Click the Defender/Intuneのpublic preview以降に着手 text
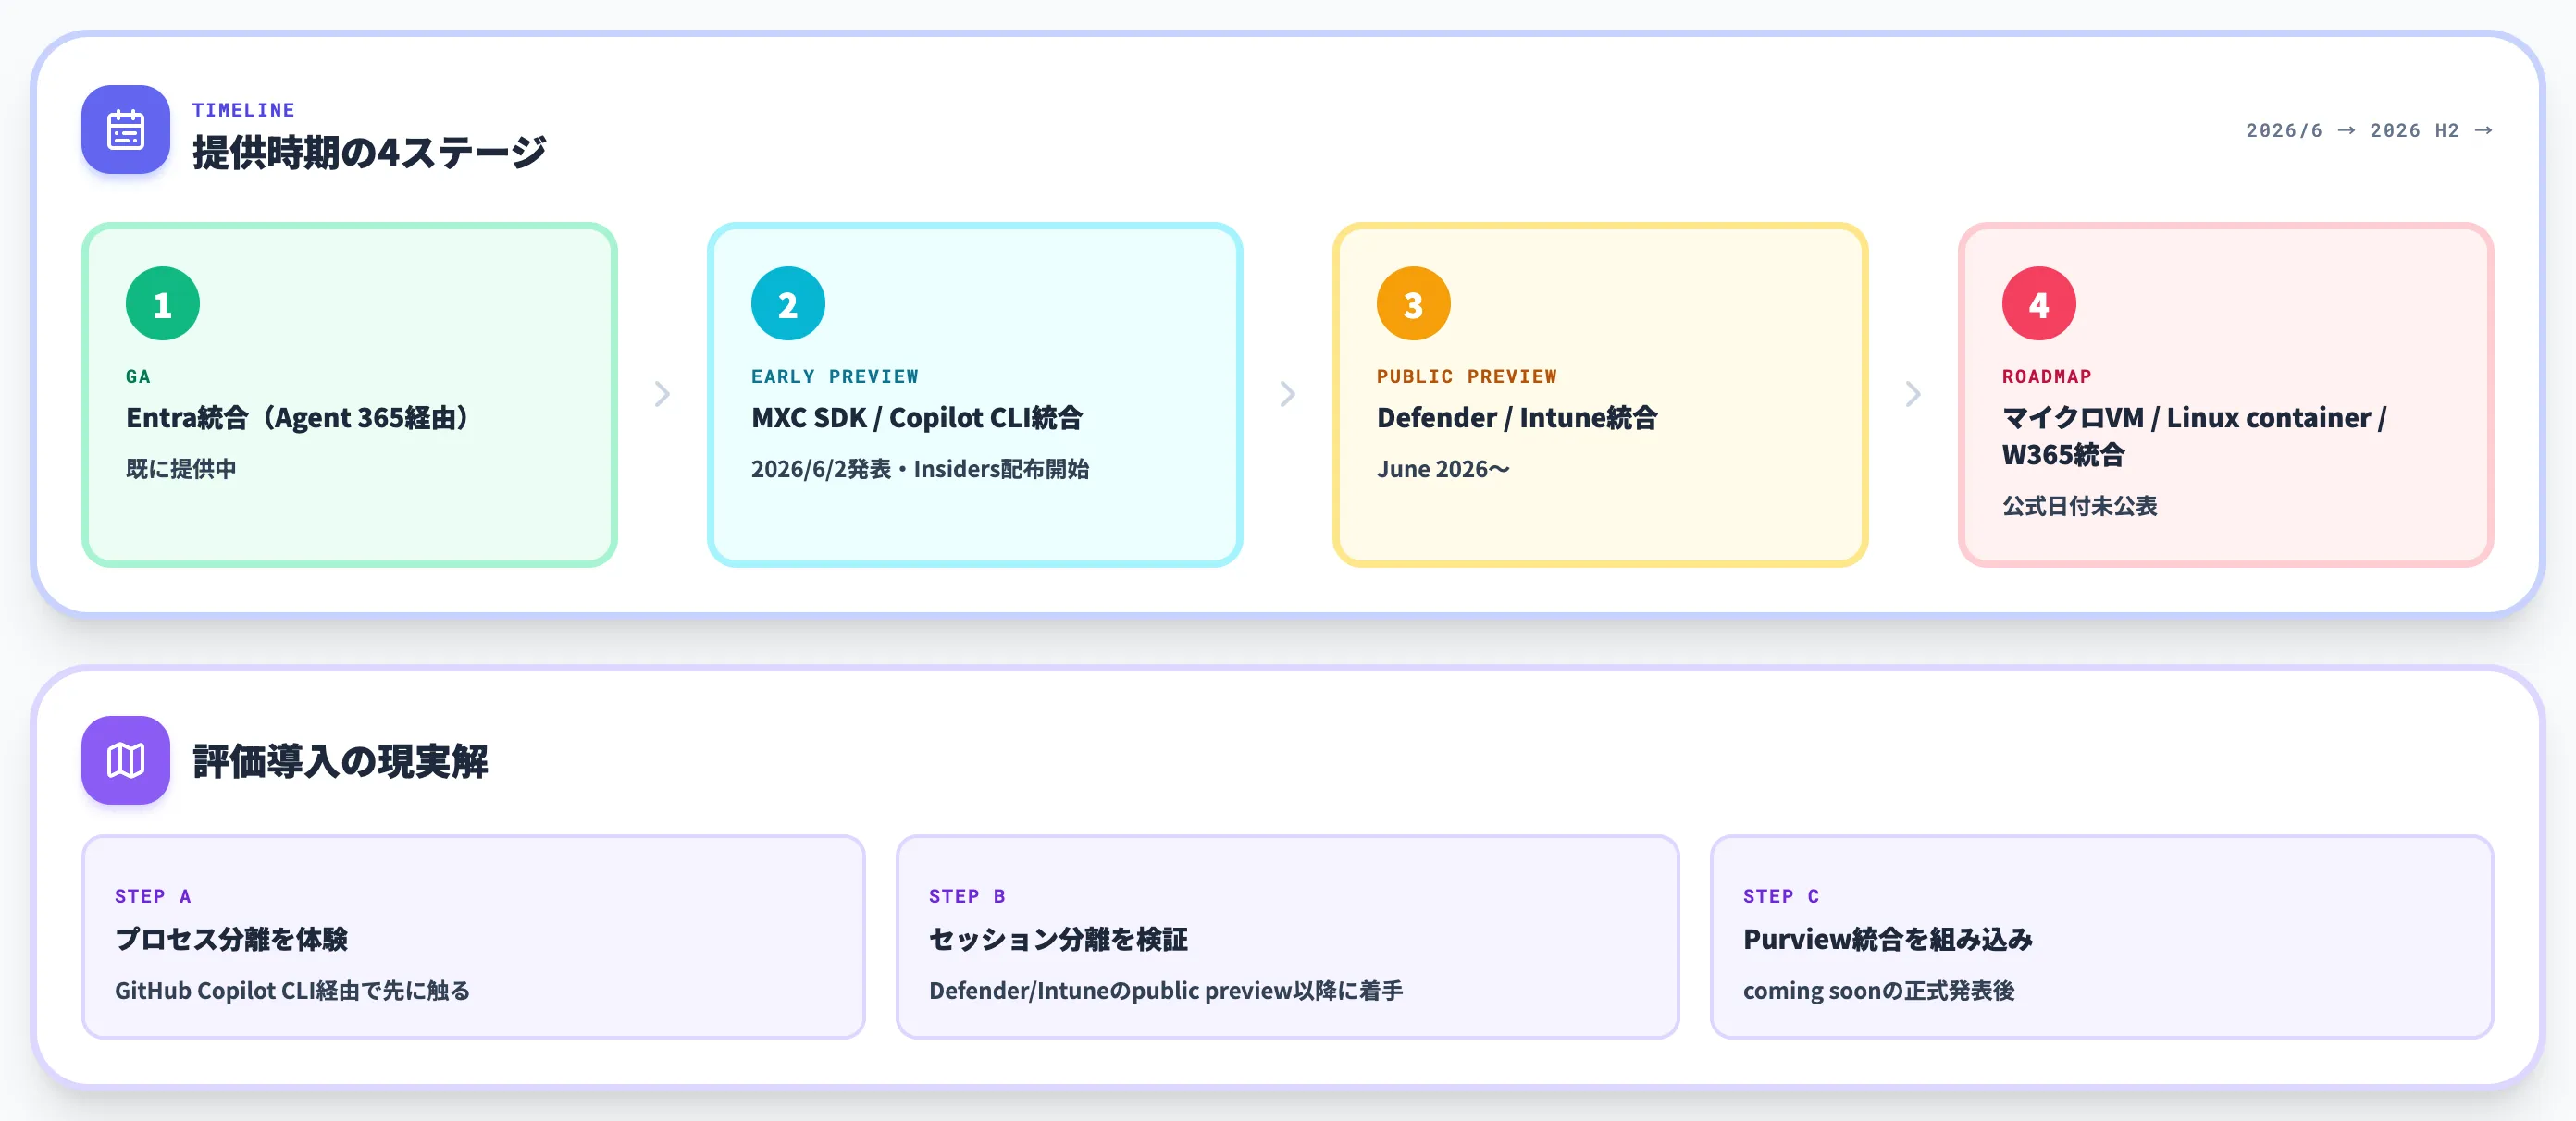Image resolution: width=2576 pixels, height=1121 pixels. pyautogui.click(x=1166, y=991)
